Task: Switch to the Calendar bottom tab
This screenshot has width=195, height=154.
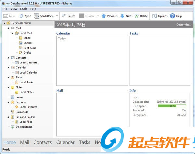Action: coord(65,142)
